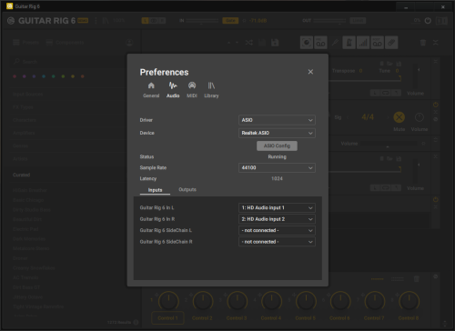Select the Control 1 label button
455x331 pixels.
pyautogui.click(x=167, y=318)
